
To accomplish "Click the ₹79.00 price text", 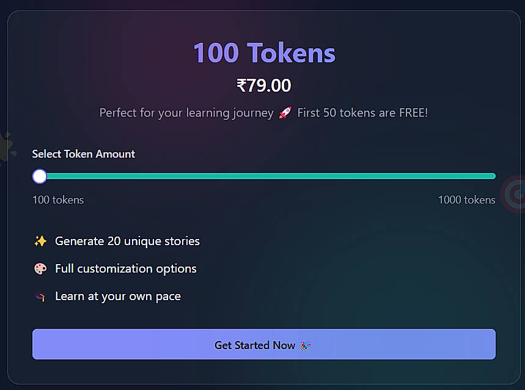I will pyautogui.click(x=264, y=86).
